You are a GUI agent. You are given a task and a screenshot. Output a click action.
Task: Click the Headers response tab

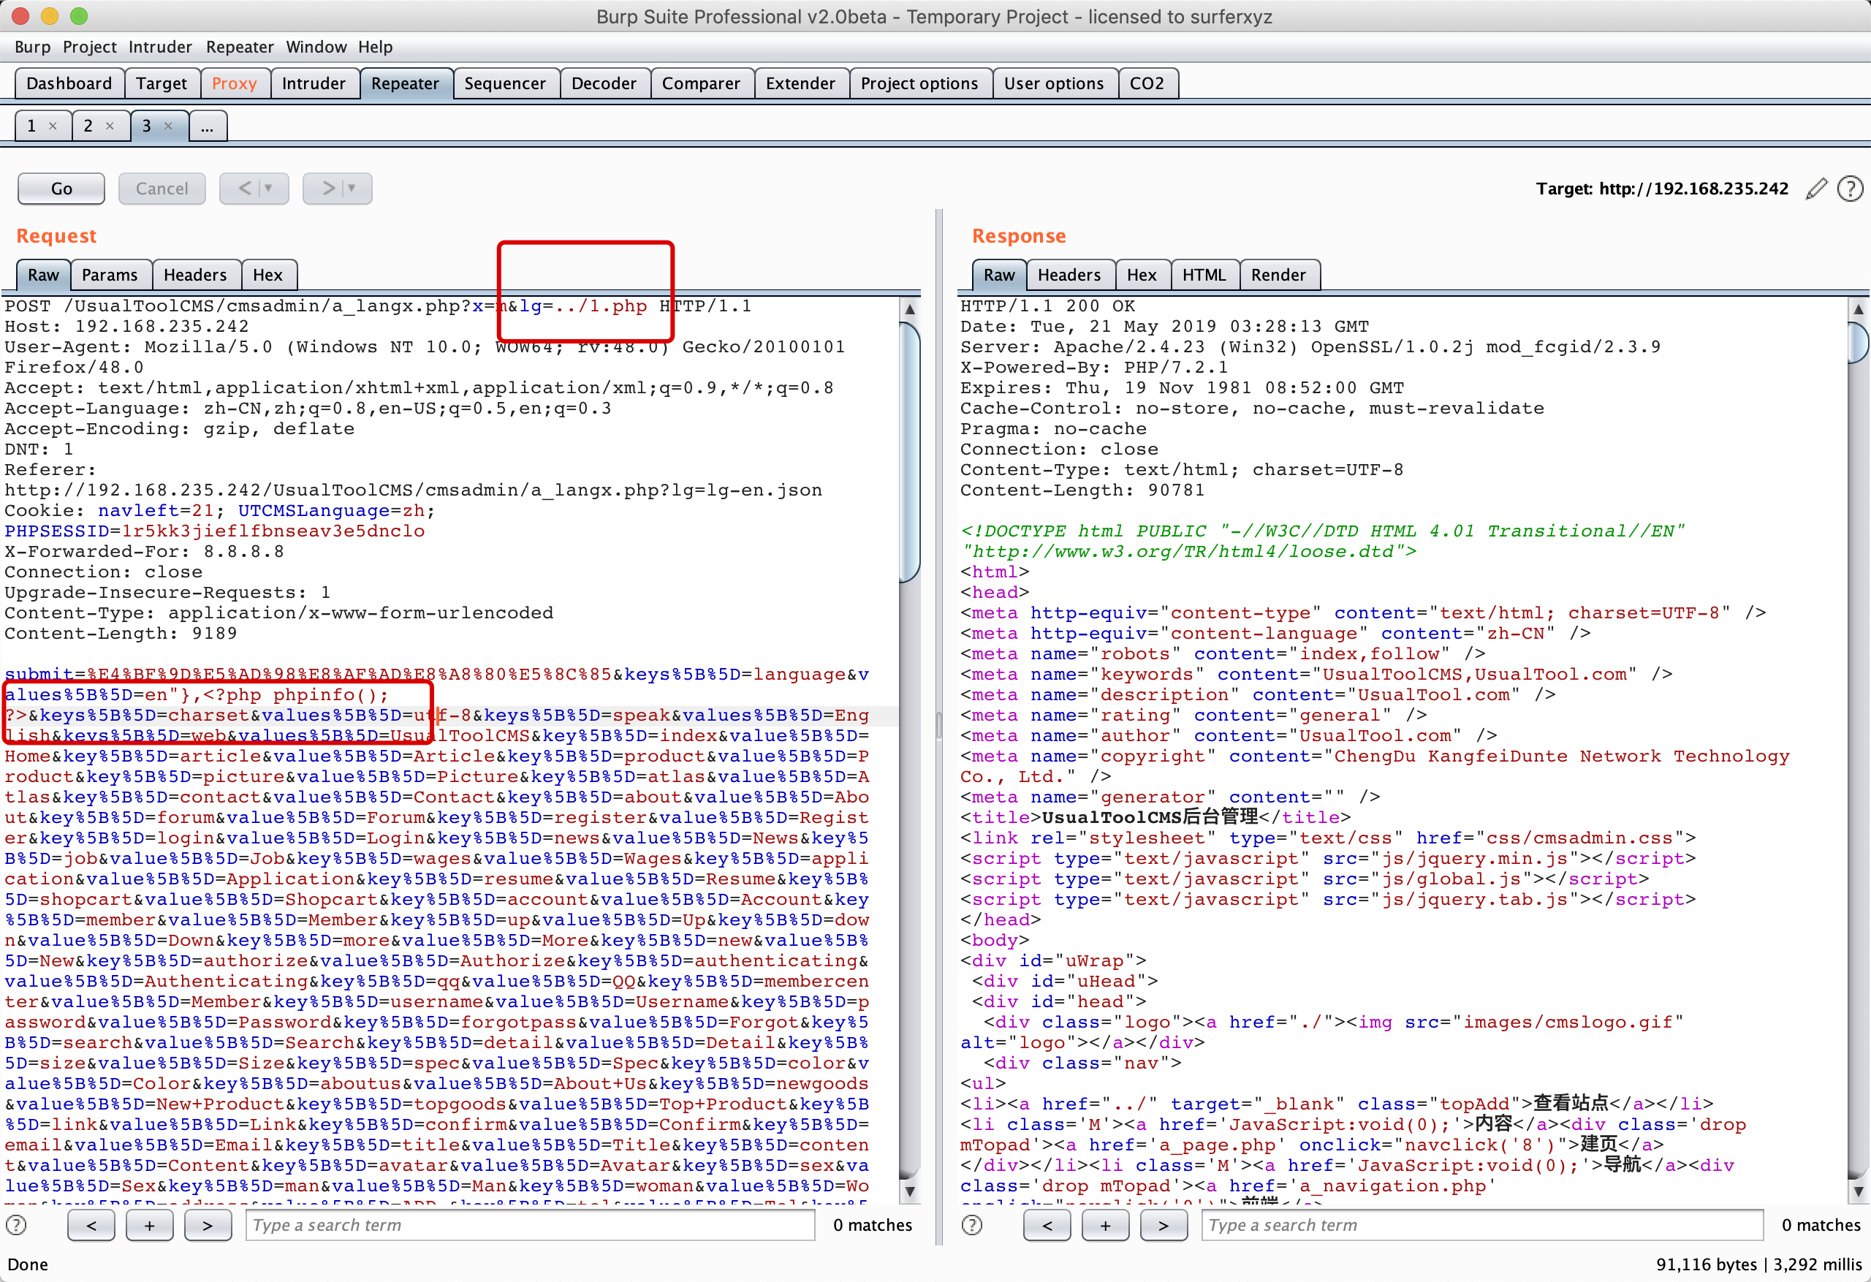point(1068,273)
